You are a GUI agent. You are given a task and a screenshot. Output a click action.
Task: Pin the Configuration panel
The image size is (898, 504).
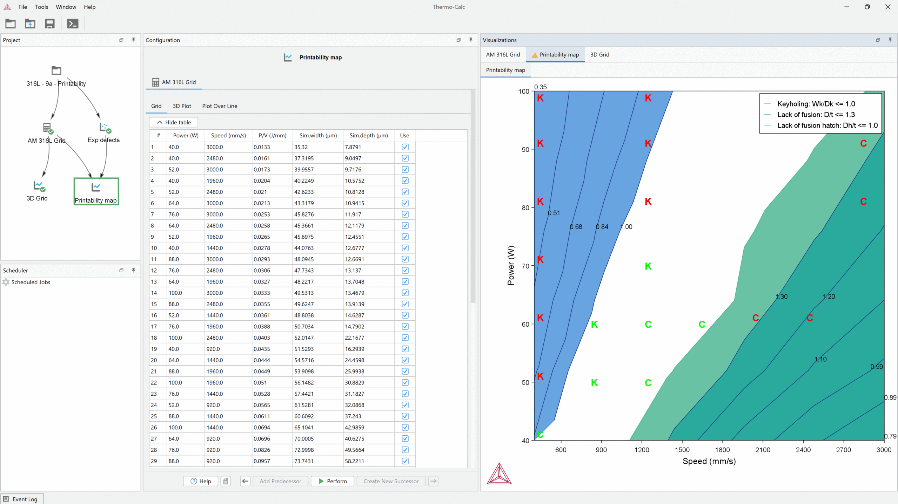coord(471,40)
